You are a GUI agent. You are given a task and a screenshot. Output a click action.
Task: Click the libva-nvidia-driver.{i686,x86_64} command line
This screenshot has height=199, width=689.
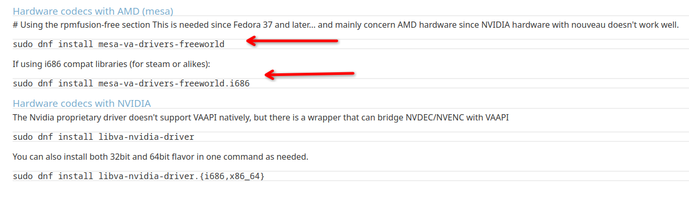(139, 176)
